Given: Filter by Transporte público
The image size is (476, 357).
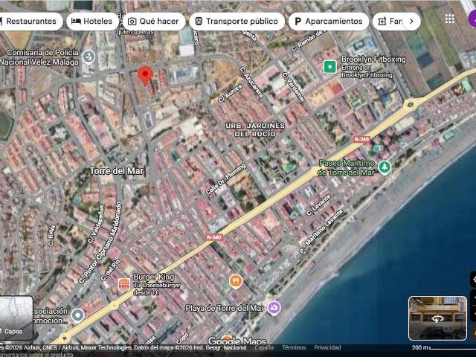Looking at the screenshot, I should point(237,22).
